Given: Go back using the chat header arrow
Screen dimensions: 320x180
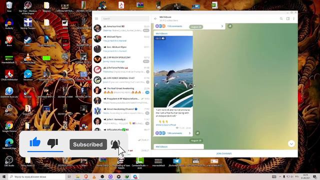Looking at the screenshot, I should click(155, 18).
